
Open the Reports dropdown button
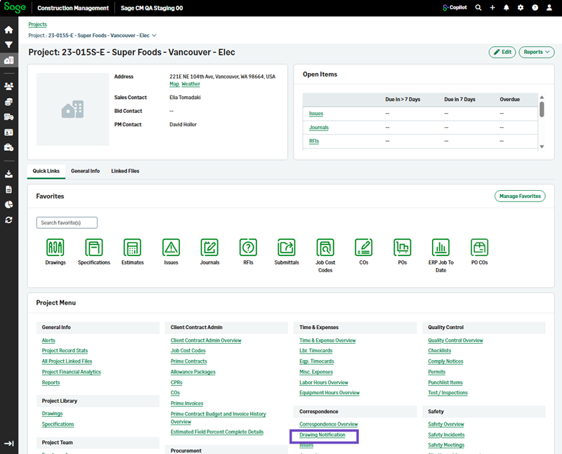537,52
